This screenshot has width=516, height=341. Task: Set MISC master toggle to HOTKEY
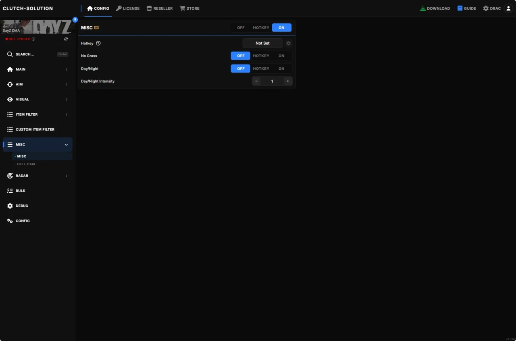pos(261,28)
